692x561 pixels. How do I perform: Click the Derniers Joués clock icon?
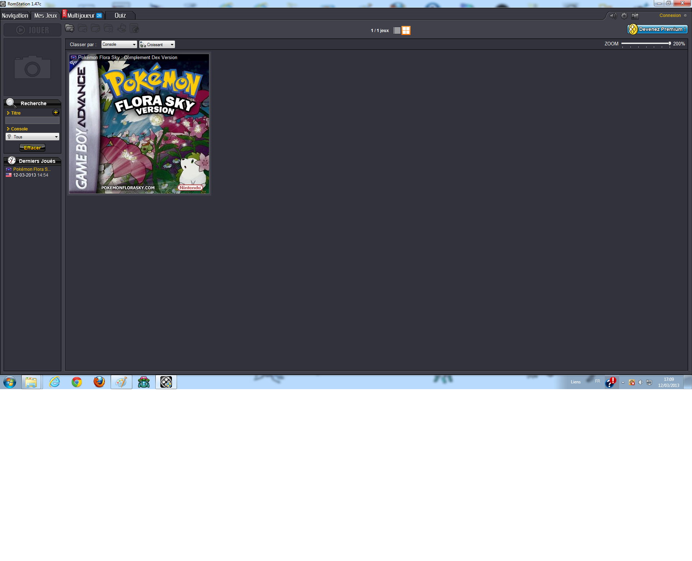[12, 160]
